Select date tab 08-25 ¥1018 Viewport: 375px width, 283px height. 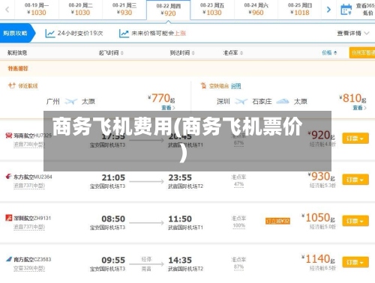tap(300, 9)
